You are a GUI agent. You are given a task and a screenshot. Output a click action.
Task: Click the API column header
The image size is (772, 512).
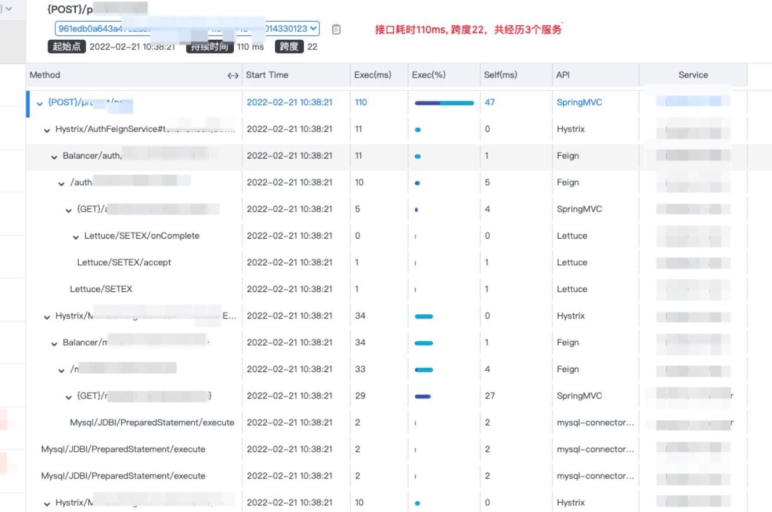(563, 75)
